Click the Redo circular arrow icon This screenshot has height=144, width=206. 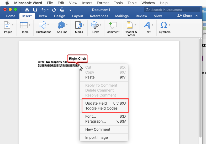click(x=54, y=10)
